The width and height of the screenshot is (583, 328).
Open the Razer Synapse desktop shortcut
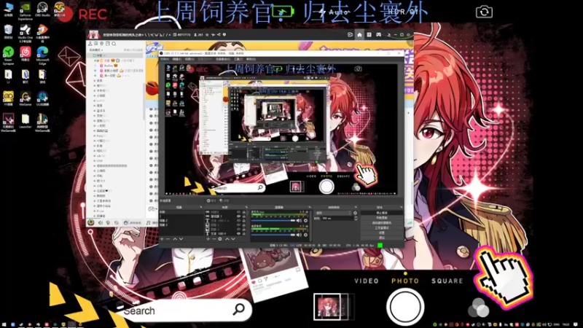8,55
